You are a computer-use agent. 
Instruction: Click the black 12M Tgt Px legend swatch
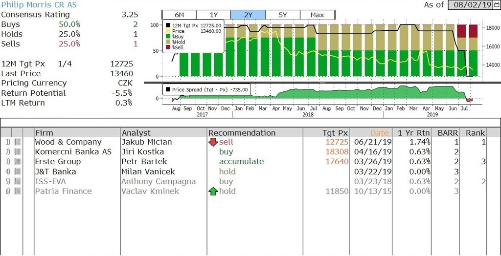click(168, 25)
